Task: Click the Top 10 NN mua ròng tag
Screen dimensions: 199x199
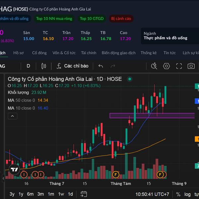Action: 54,19
